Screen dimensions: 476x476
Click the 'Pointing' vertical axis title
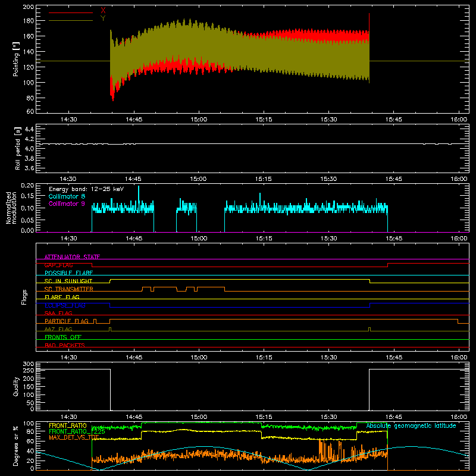point(16,59)
